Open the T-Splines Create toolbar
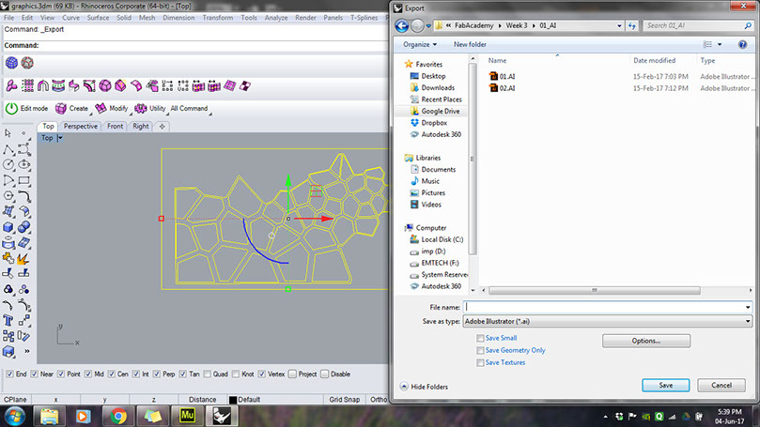The width and height of the screenshot is (760, 427). (x=71, y=109)
